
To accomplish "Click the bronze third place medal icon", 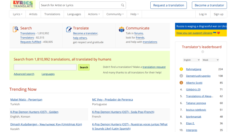I will click(x=181, y=83).
